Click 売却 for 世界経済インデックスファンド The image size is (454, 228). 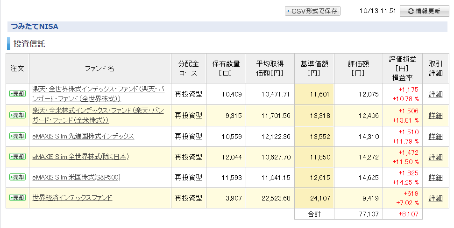17,198
